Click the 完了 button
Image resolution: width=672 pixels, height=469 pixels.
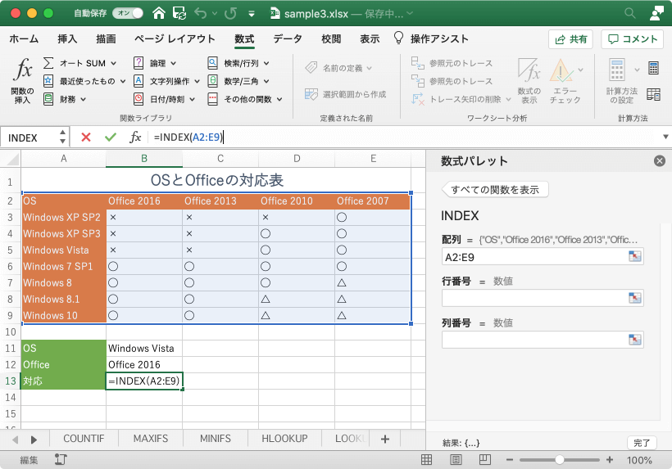click(642, 443)
